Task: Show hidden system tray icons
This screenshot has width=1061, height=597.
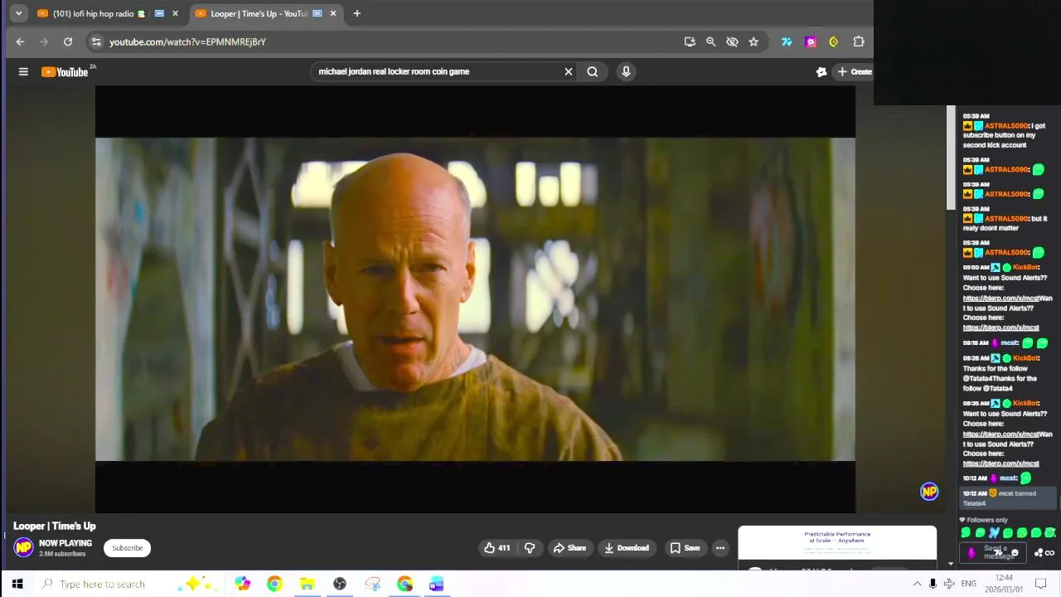Action: click(918, 584)
